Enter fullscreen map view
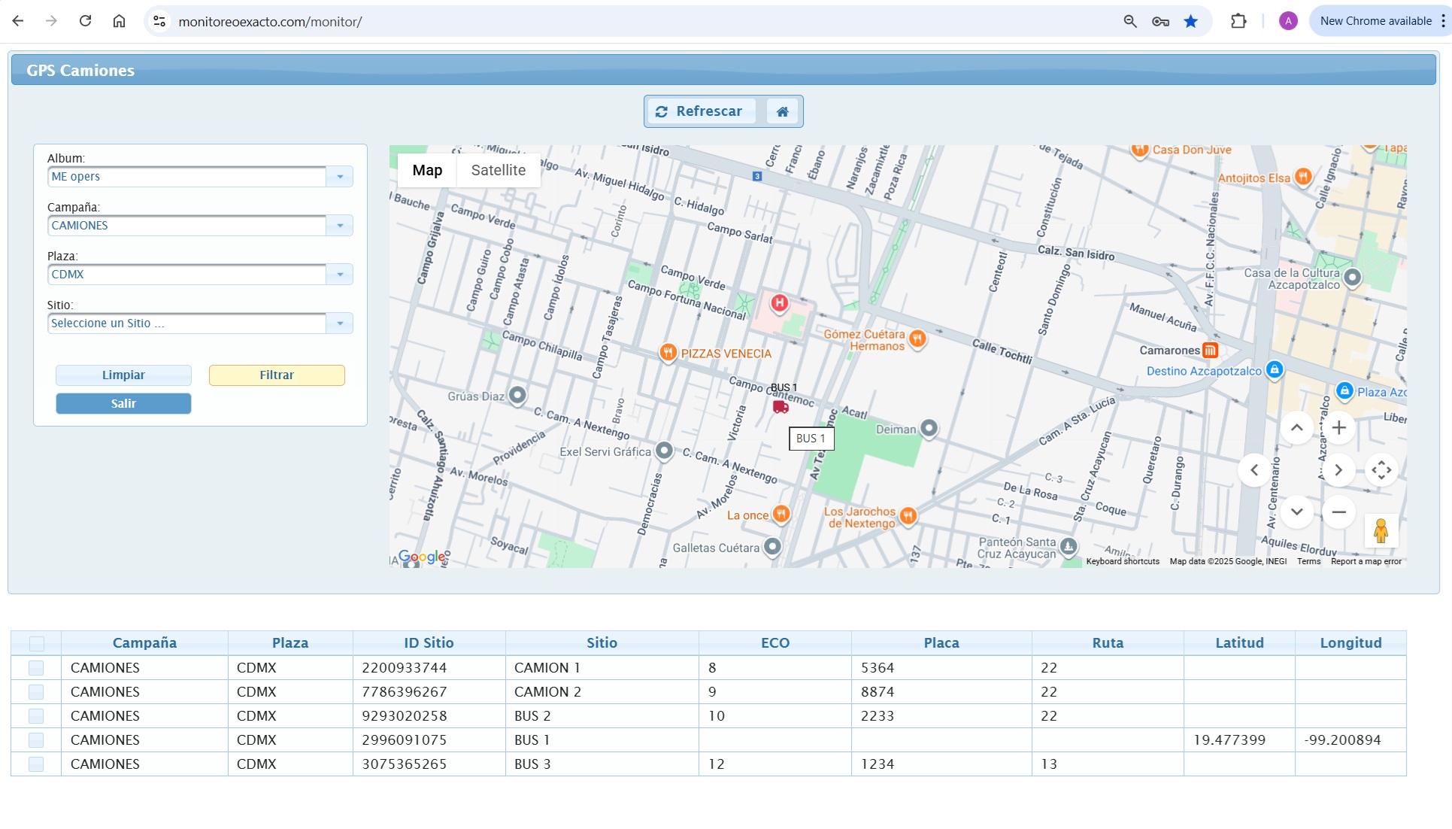Image resolution: width=1452 pixels, height=829 pixels. point(1382,469)
